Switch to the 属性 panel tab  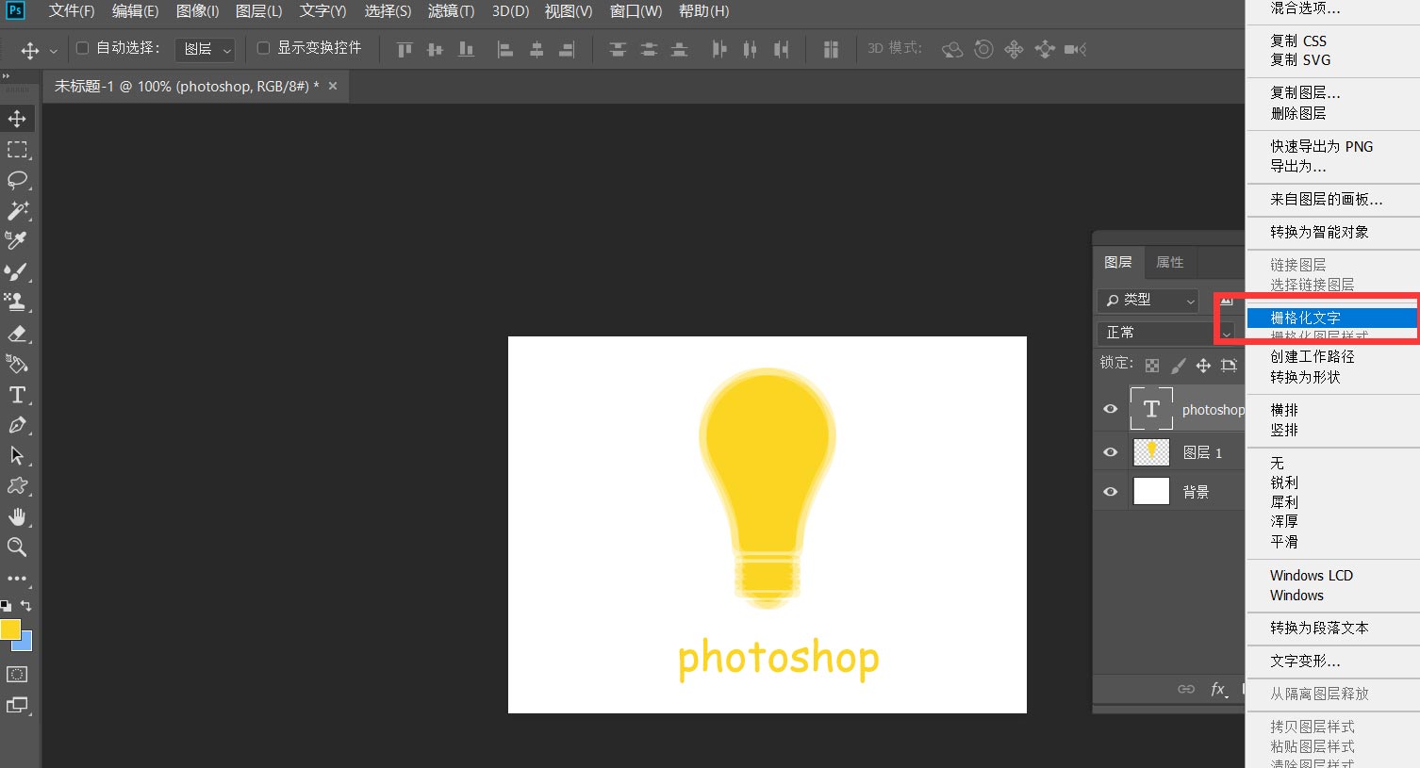tap(1169, 262)
